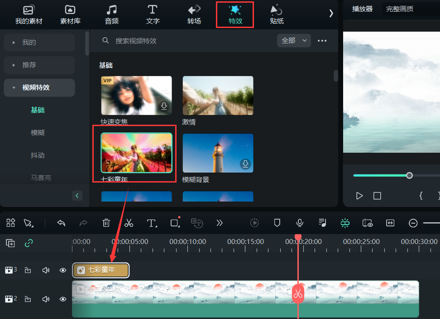Click the crop rectangle tool icon
The image size is (440, 319).
175,223
